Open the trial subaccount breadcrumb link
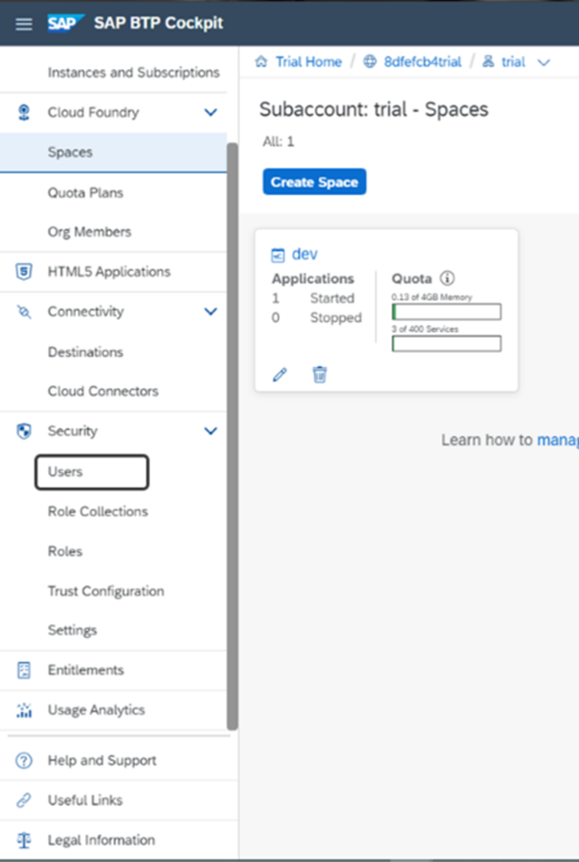579x862 pixels. (x=513, y=62)
